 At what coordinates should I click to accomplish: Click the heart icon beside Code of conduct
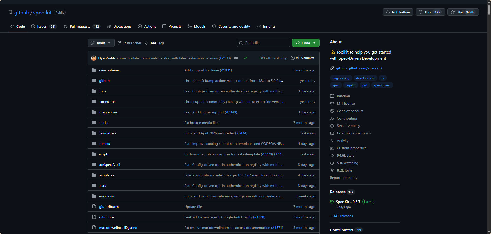pos(332,111)
